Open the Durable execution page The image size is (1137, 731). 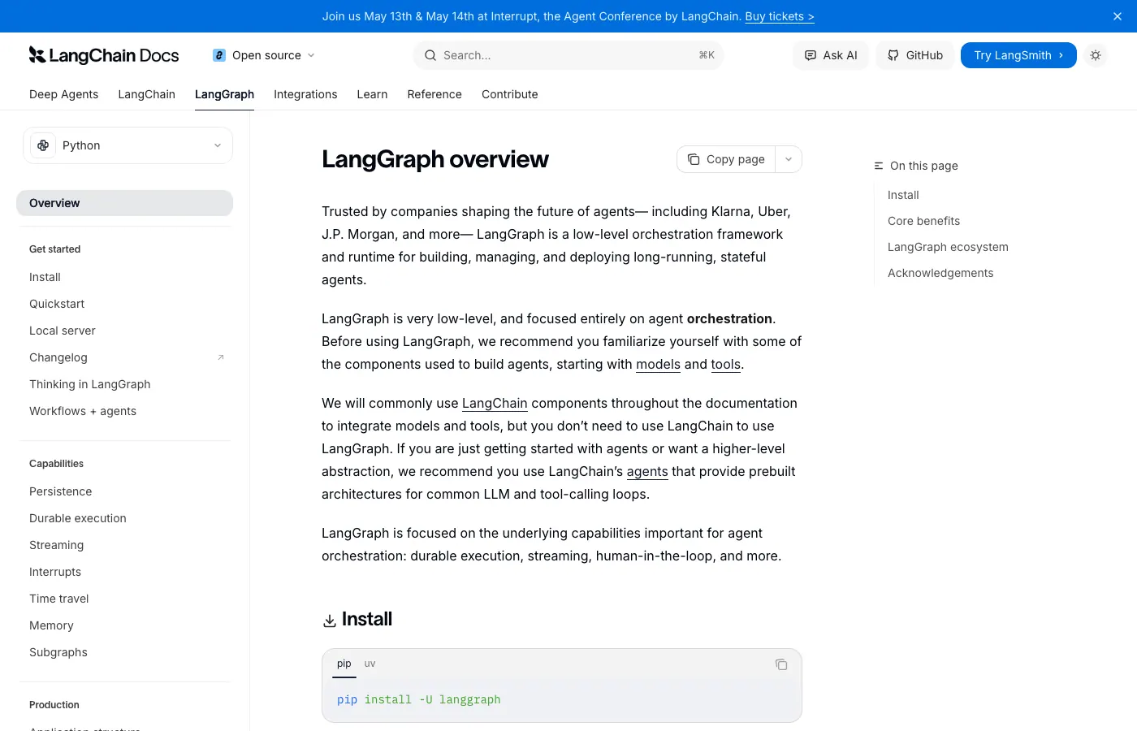point(78,518)
